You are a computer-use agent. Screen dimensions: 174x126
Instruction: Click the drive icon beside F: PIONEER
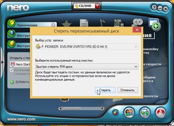38,46
